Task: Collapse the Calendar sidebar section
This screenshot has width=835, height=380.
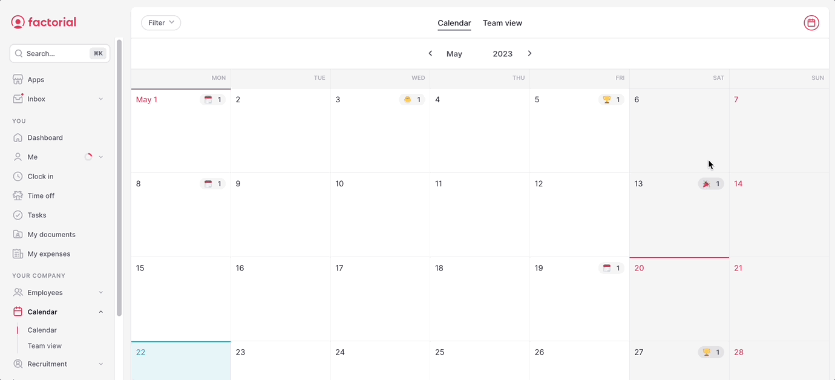Action: click(100, 312)
